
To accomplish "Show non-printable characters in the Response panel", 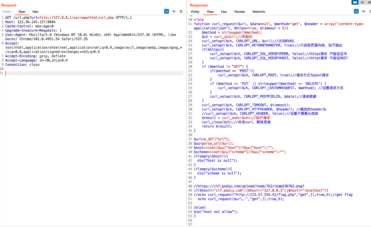I will [x=363, y=11].
